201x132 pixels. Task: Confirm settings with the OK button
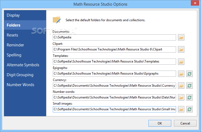tap(160, 123)
